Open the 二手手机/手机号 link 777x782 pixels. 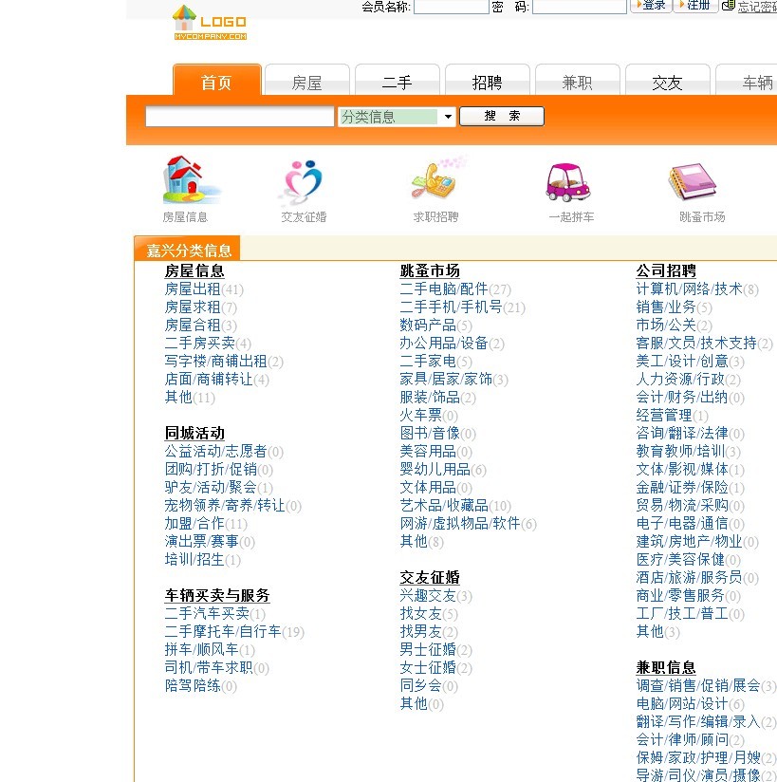point(451,307)
